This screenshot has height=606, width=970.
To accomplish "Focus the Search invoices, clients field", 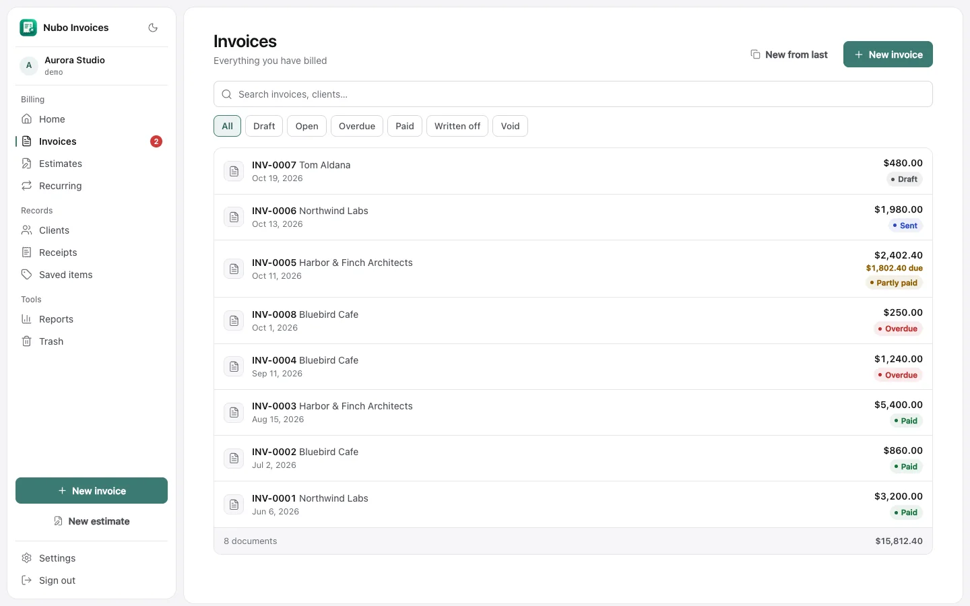I will 573,94.
